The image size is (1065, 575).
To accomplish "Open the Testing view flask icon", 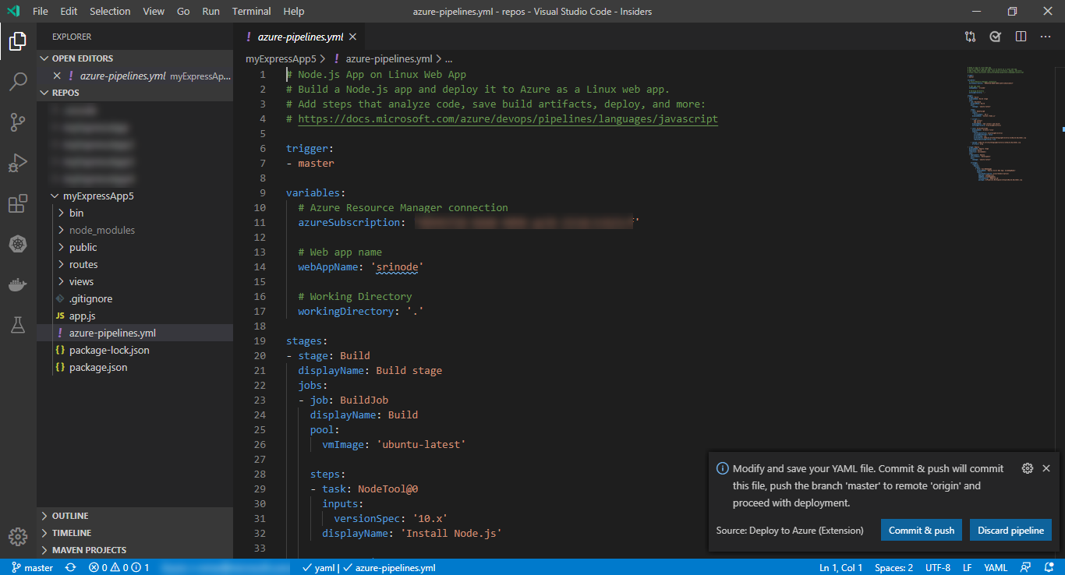I will coord(17,324).
